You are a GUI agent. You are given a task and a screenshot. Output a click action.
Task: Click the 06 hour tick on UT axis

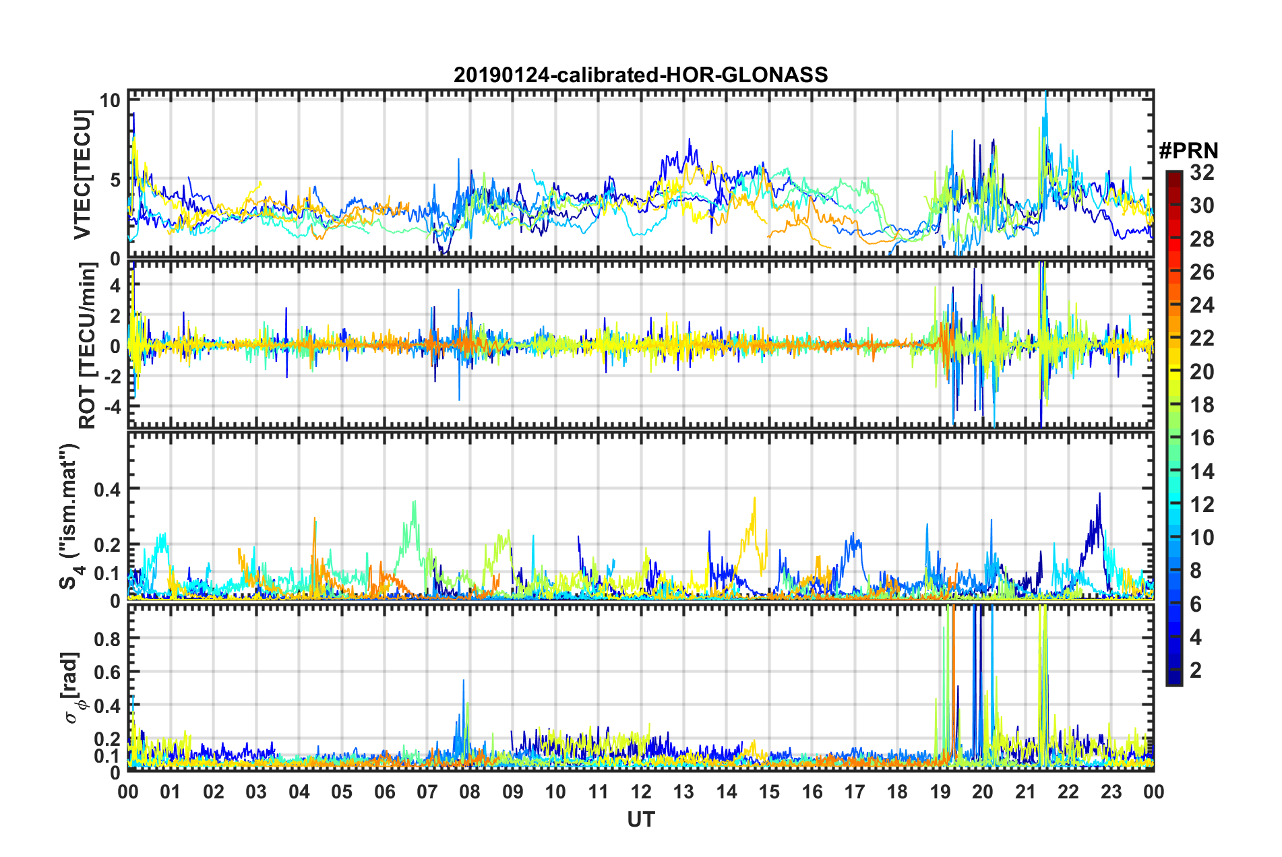pos(384,792)
